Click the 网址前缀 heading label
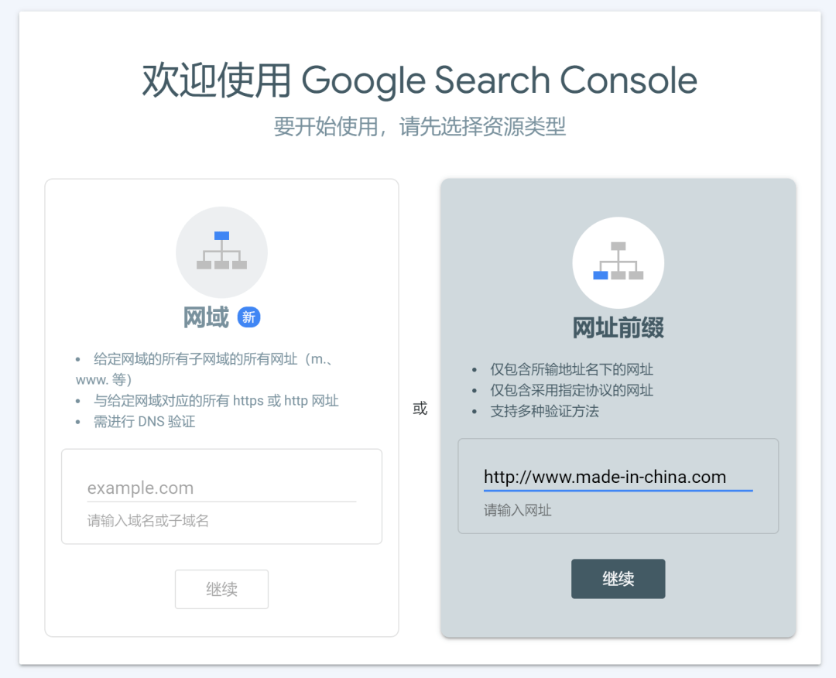 point(618,327)
